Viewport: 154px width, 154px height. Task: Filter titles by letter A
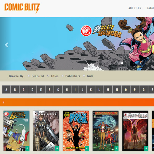point(6,90)
